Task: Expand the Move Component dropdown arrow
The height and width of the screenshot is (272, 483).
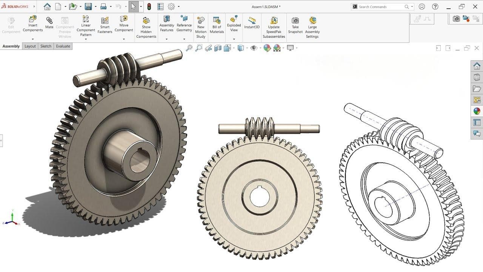Action: point(124,39)
